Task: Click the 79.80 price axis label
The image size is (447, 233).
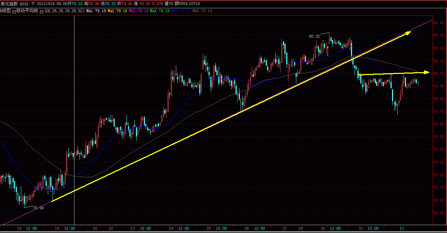Action: [x=439, y=99]
